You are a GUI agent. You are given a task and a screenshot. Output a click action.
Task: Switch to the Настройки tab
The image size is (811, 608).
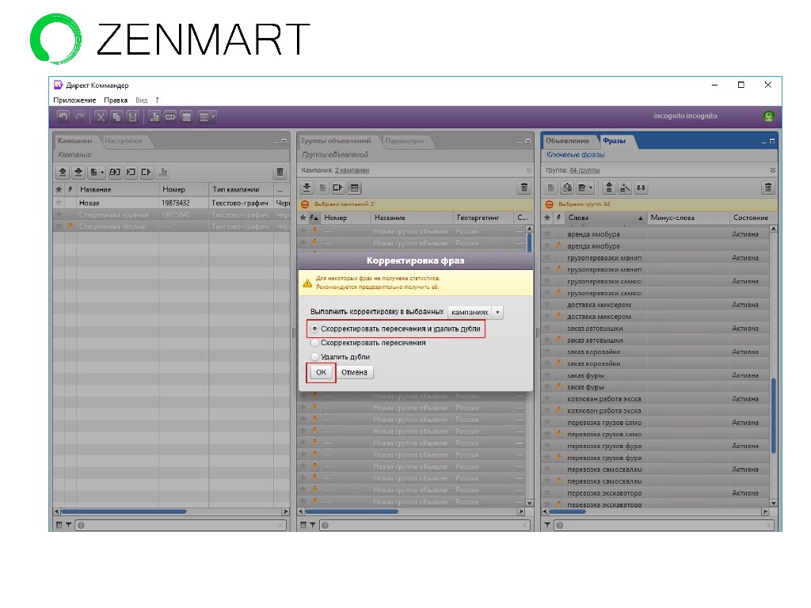point(123,141)
